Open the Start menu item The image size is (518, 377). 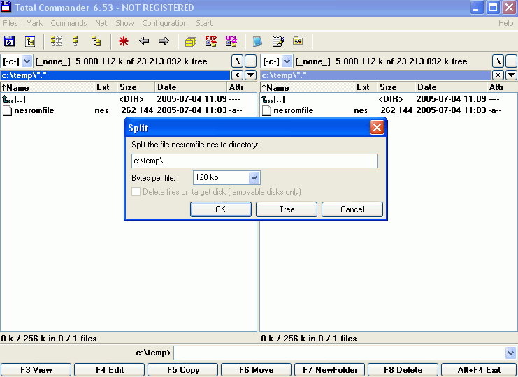coord(204,23)
